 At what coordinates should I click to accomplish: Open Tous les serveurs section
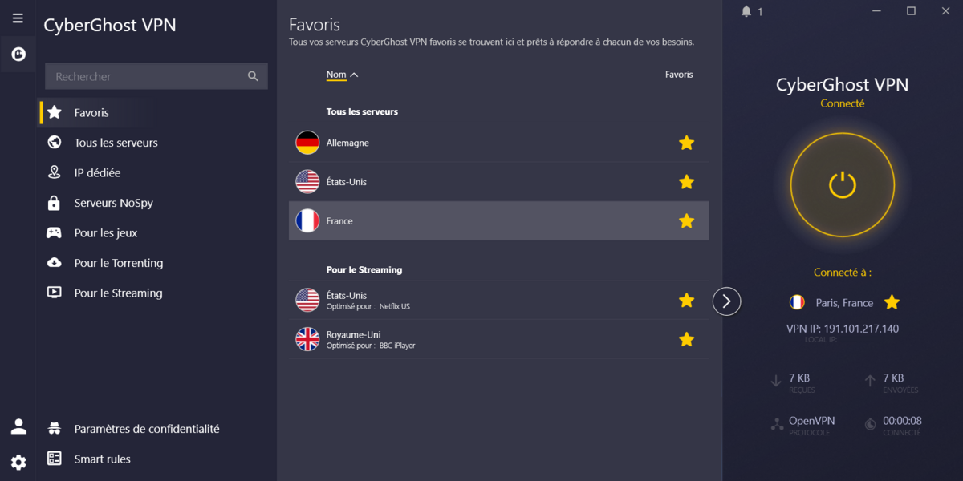click(116, 143)
